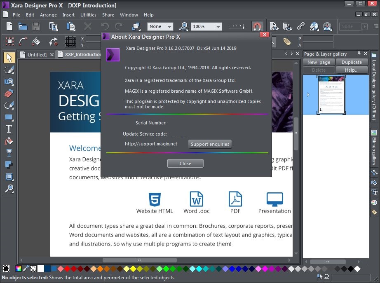Close the About dialog with Close button
380x283 pixels.
coord(185,164)
